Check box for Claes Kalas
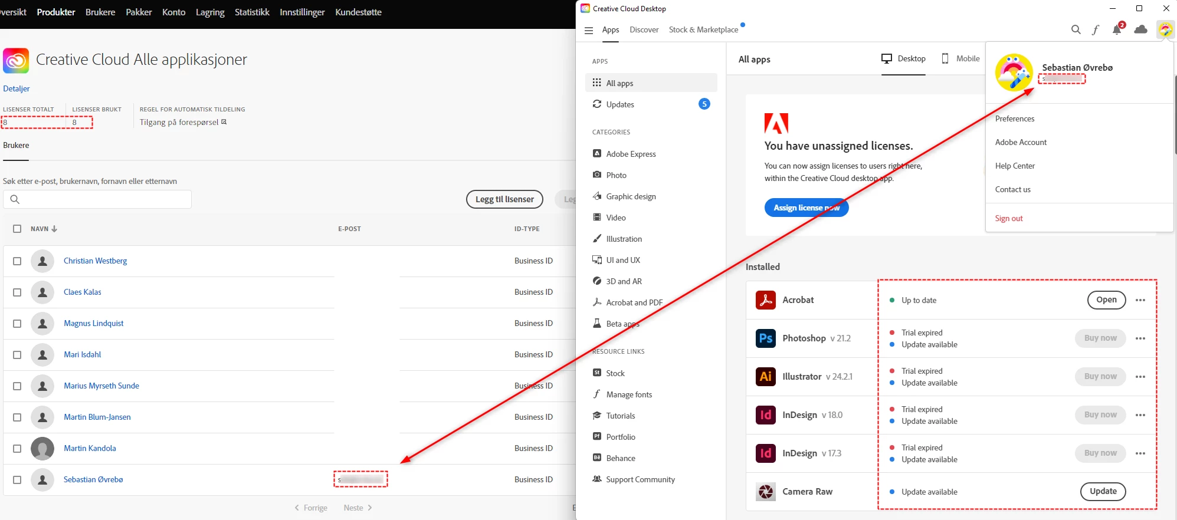Image resolution: width=1177 pixels, height=520 pixels. 17,292
